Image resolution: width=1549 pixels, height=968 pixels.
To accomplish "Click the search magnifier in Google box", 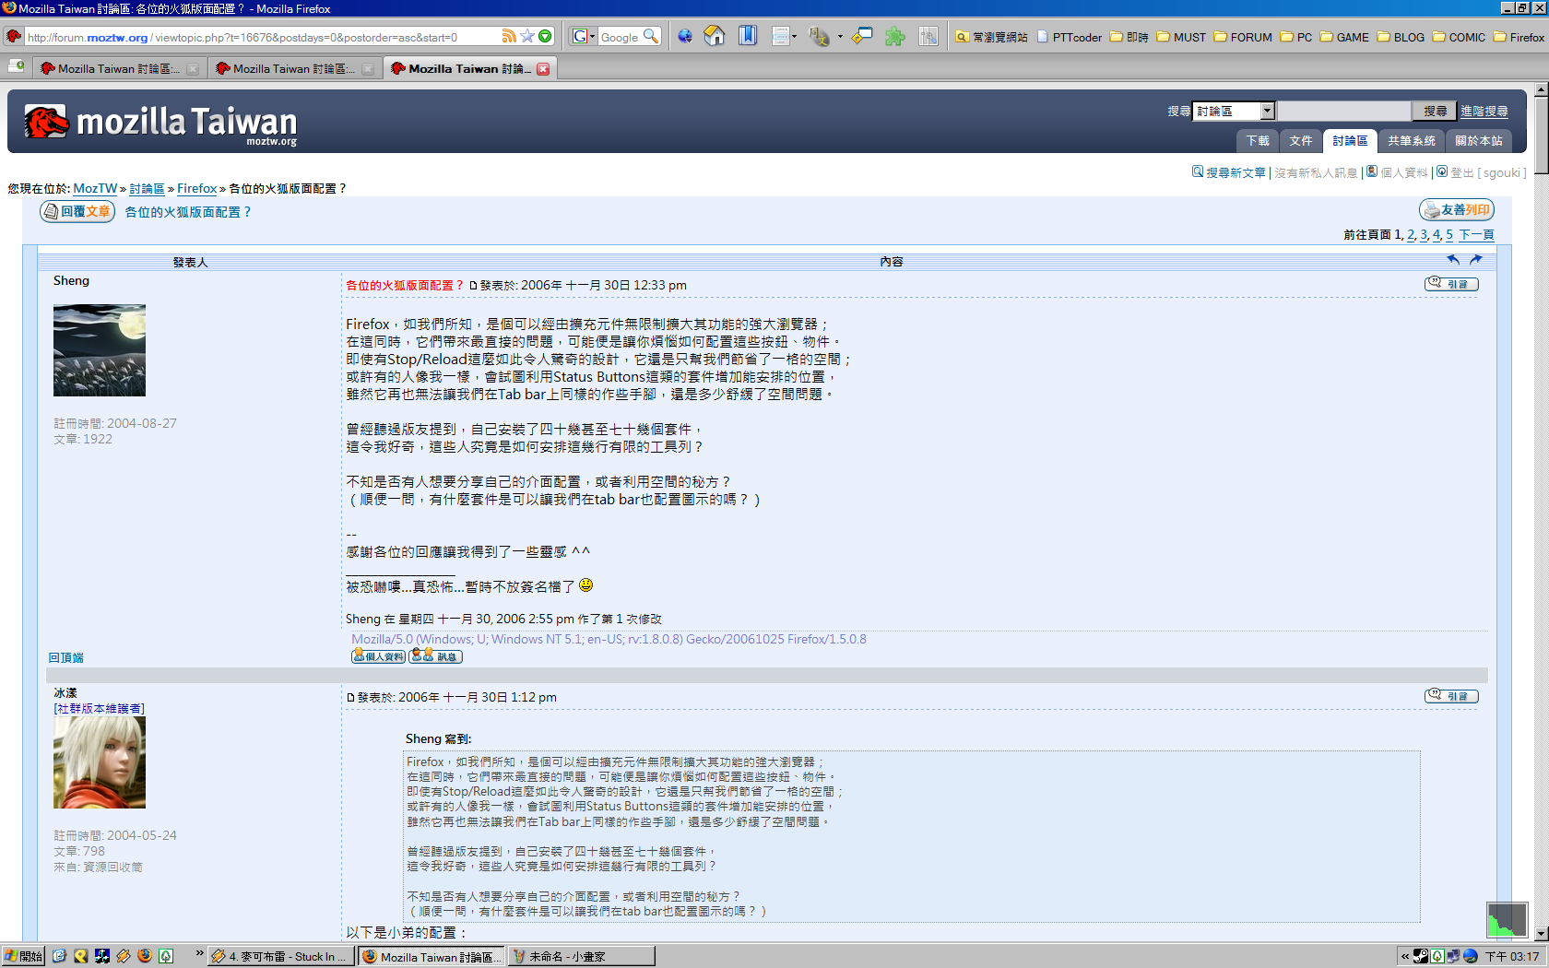I will click(x=651, y=37).
